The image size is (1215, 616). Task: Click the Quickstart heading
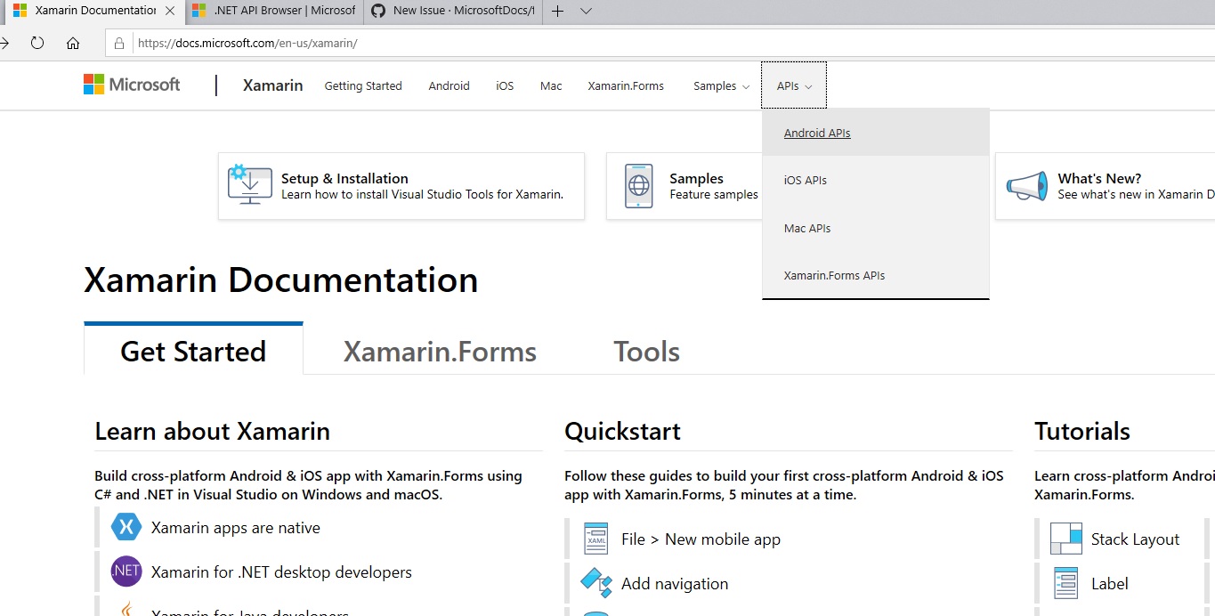622,432
